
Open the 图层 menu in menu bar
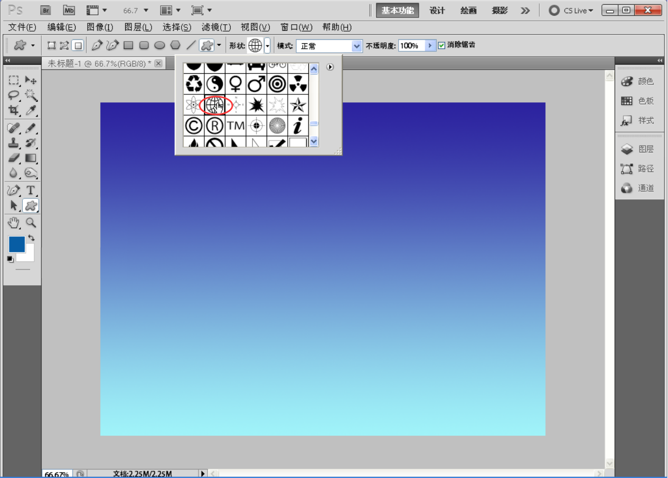point(138,27)
